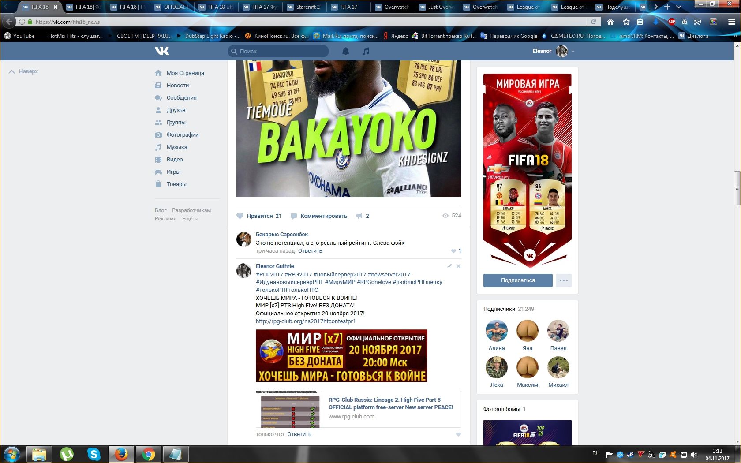741x463 pixels.
Task: Open Музыка in the sidebar
Action: [x=171, y=147]
